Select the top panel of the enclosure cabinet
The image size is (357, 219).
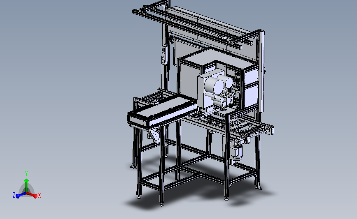point(219,58)
